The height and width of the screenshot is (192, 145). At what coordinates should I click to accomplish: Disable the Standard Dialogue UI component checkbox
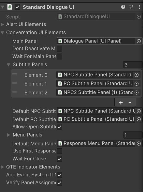coord(18,7)
